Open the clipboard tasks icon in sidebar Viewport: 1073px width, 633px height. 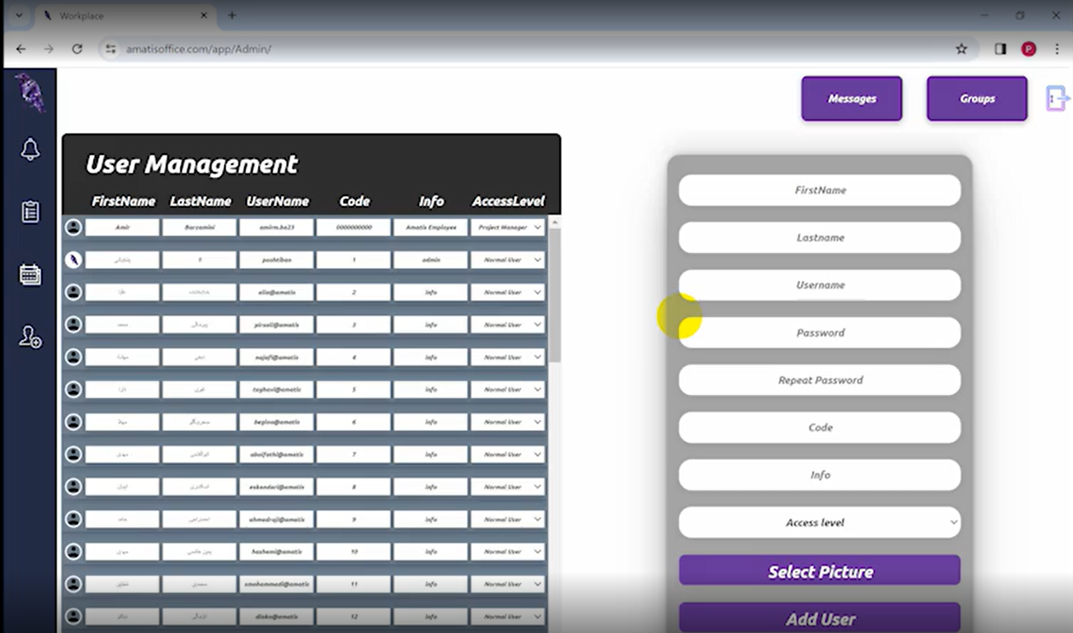(x=30, y=212)
